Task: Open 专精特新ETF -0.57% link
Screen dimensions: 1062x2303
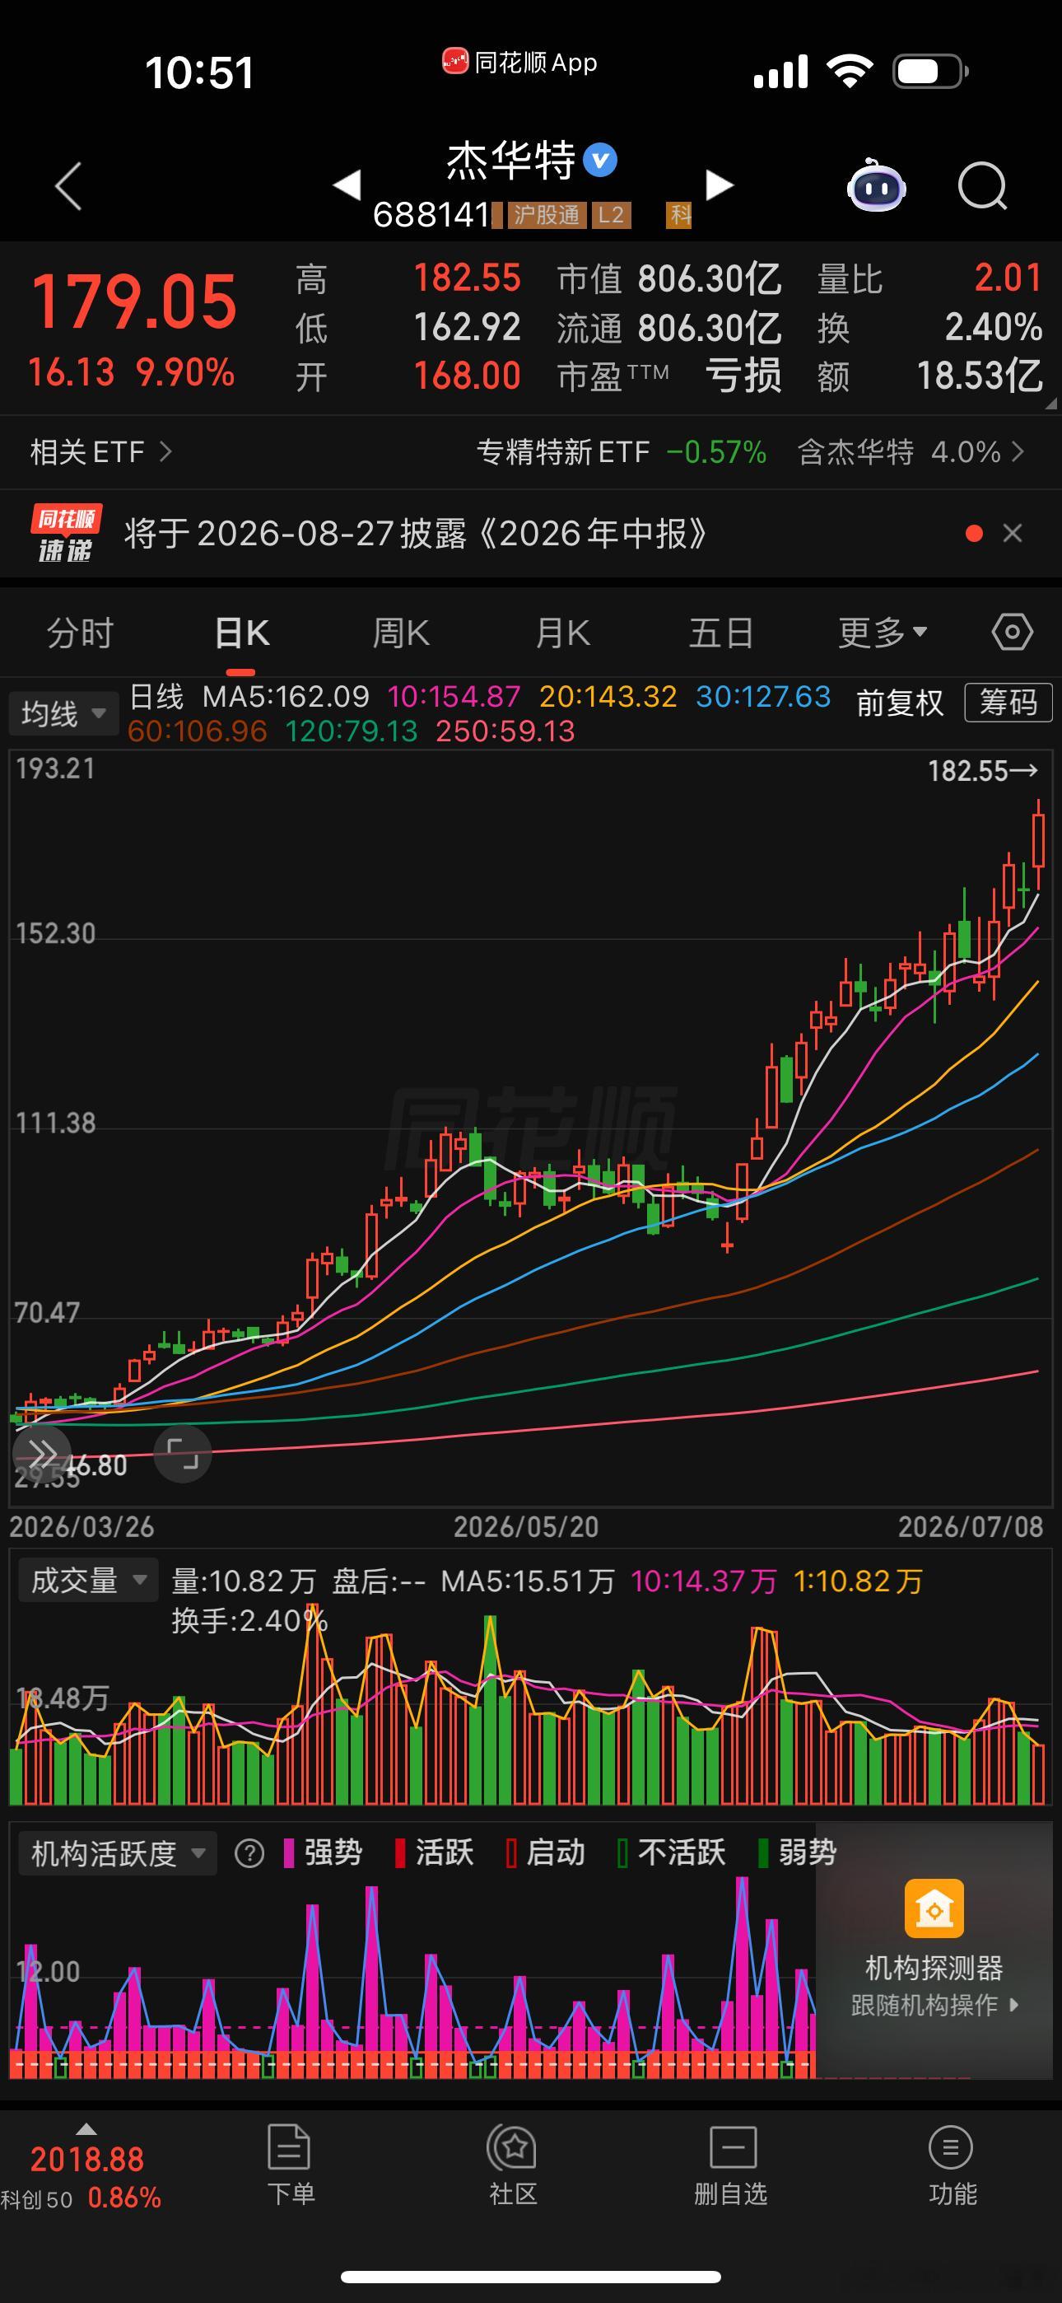Action: pyautogui.click(x=622, y=451)
